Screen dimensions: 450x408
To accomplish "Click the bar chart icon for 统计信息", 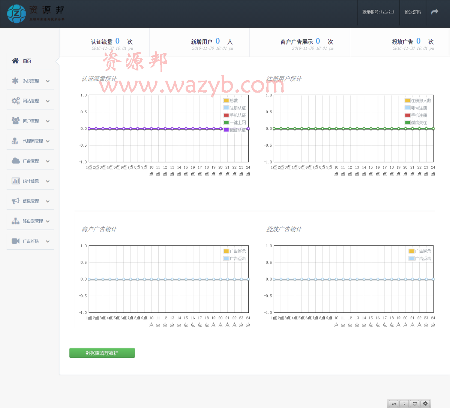I will pyautogui.click(x=16, y=181).
